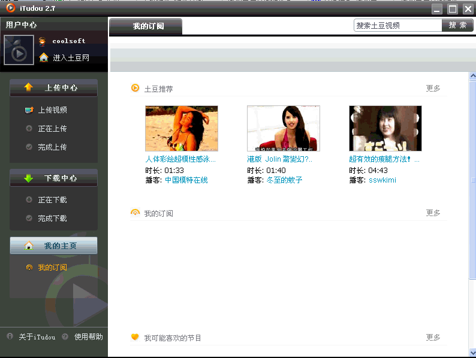Collapse the 下载中心 section header
This screenshot has width=476, height=358.
(53, 178)
